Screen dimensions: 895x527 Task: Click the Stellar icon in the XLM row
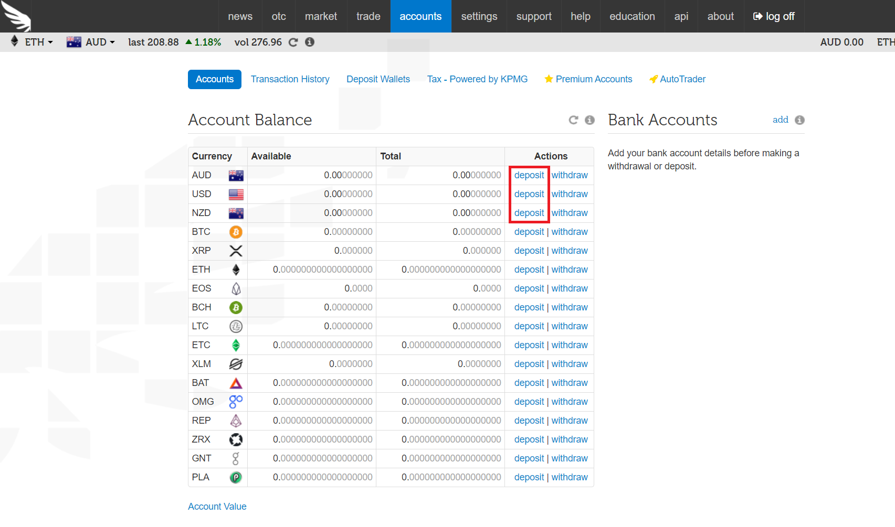point(236,364)
